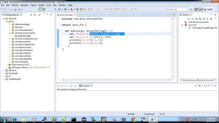Click the Back navigation arrow icon
Viewport: 219px width, 123px height.
(x=122, y=9)
